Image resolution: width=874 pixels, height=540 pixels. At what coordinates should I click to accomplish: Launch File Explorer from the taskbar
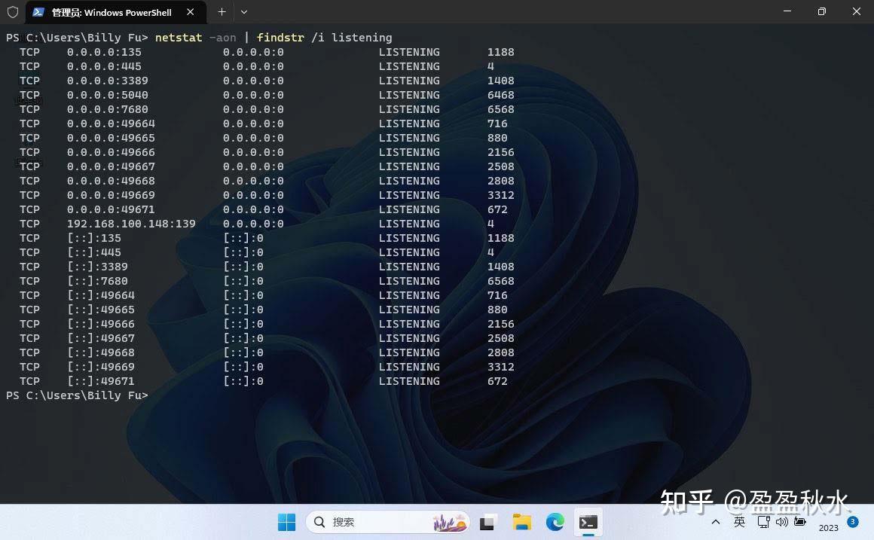521,522
